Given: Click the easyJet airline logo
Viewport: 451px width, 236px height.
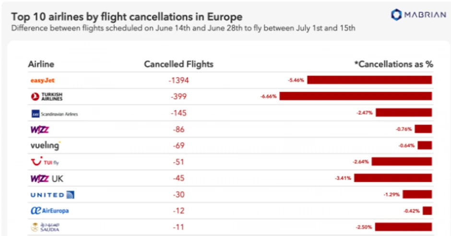Looking at the screenshot, I should (42, 80).
